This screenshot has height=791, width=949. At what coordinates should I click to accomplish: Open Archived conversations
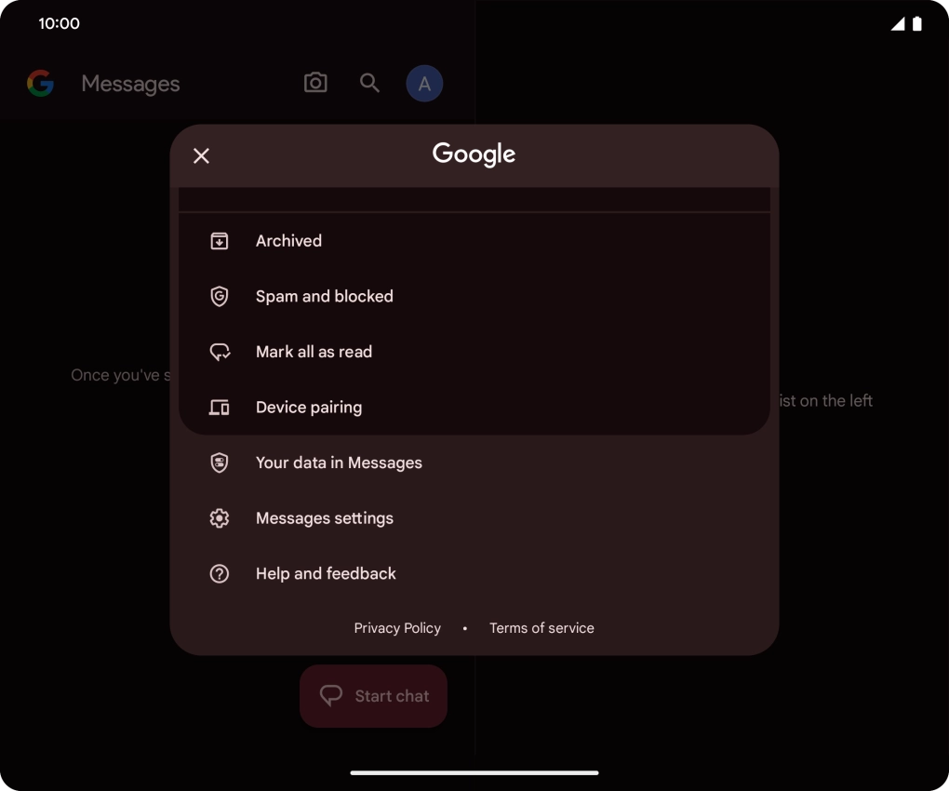point(288,240)
